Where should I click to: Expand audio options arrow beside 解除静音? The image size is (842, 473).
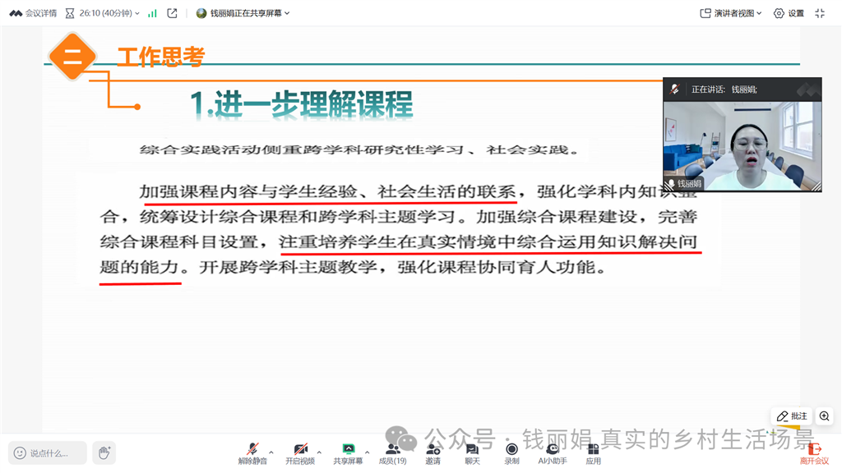tap(271, 452)
